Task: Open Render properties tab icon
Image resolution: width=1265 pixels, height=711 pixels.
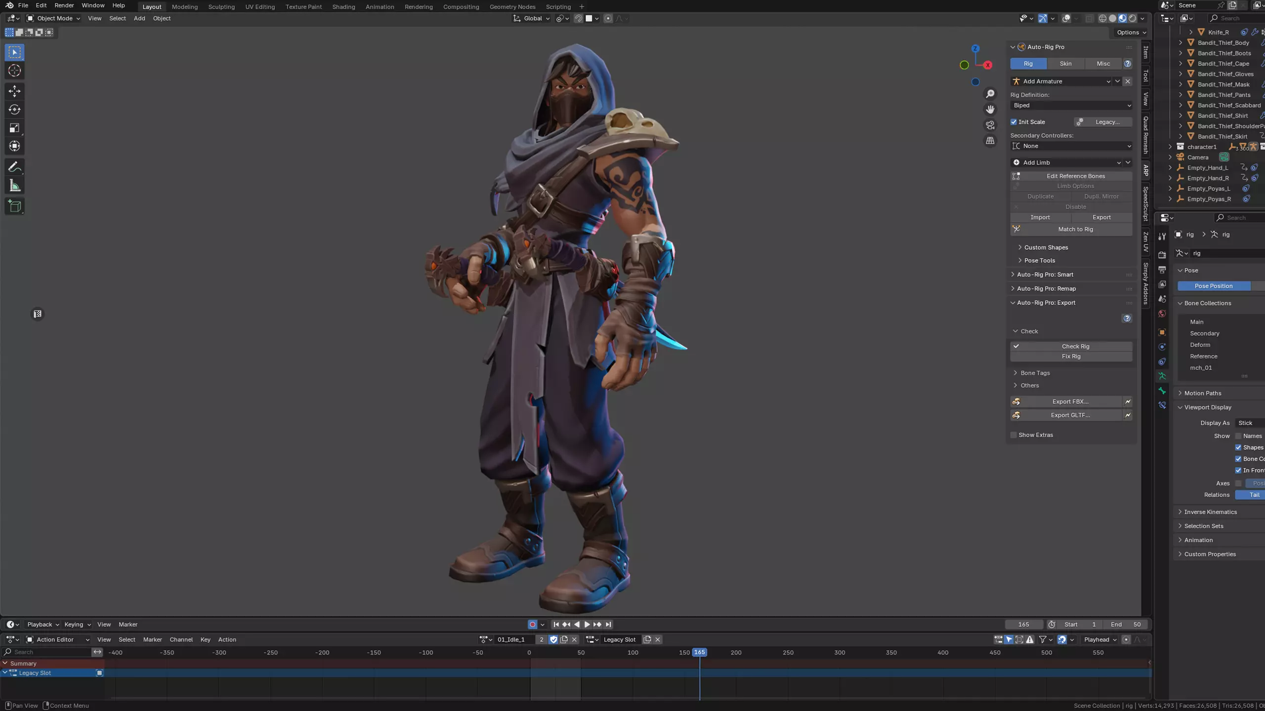Action: pos(1162,255)
